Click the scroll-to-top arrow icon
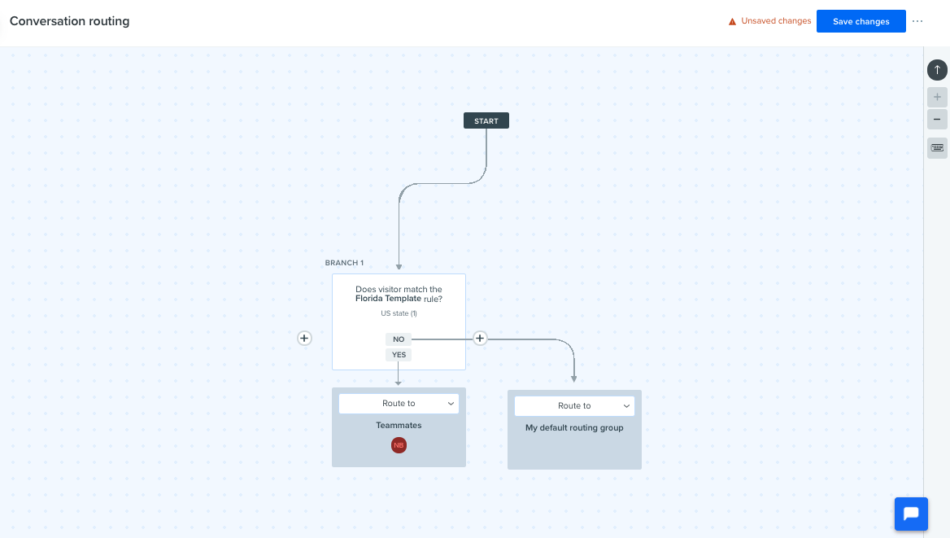This screenshot has width=950, height=538. (937, 70)
